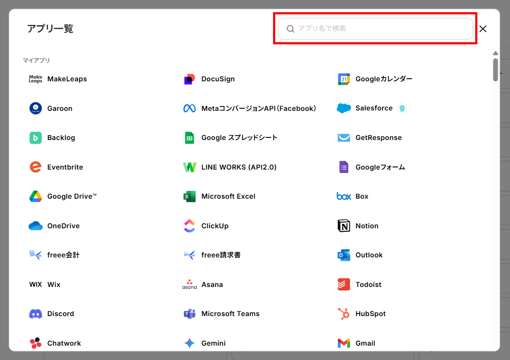Open the Google Calendar icon

point(343,79)
